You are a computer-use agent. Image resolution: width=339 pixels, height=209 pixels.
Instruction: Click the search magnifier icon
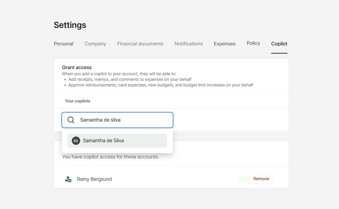point(71,120)
